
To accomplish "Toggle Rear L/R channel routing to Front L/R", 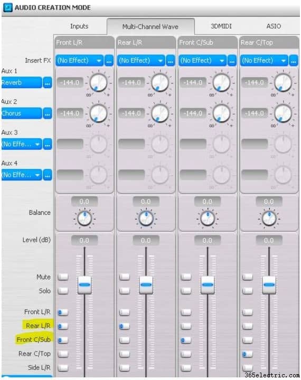I will [x=125, y=312].
